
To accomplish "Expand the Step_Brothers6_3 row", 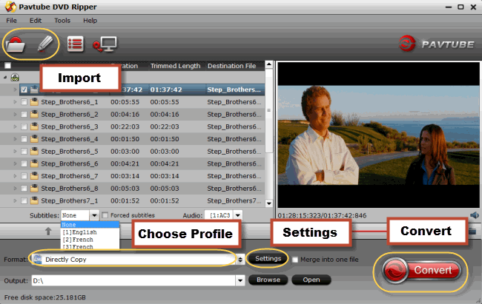I will [x=15, y=126].
